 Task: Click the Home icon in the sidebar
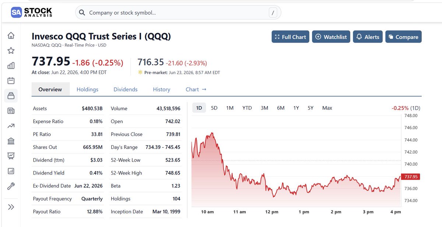point(11,36)
